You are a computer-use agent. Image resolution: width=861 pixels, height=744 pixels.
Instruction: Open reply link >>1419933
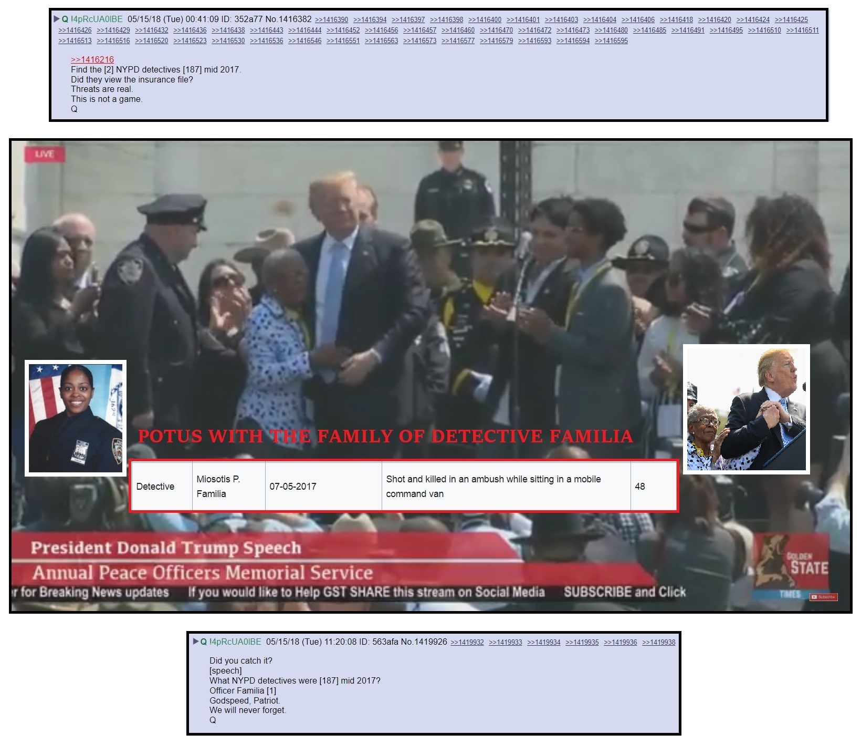pos(506,642)
